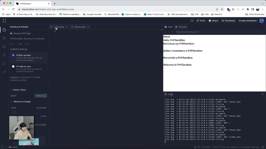Image resolution: width=266 pixels, height=149 pixels.
Task: Click the Share button
Action: click(x=213, y=21)
